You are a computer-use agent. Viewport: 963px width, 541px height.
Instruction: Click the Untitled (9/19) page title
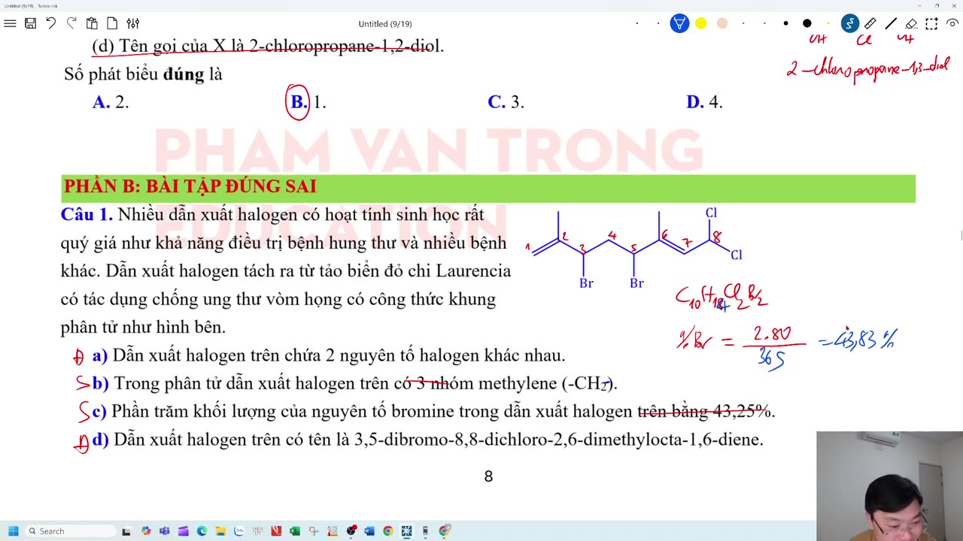click(x=385, y=24)
